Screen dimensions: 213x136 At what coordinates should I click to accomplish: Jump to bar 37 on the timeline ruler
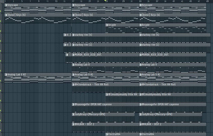click(157, 1)
